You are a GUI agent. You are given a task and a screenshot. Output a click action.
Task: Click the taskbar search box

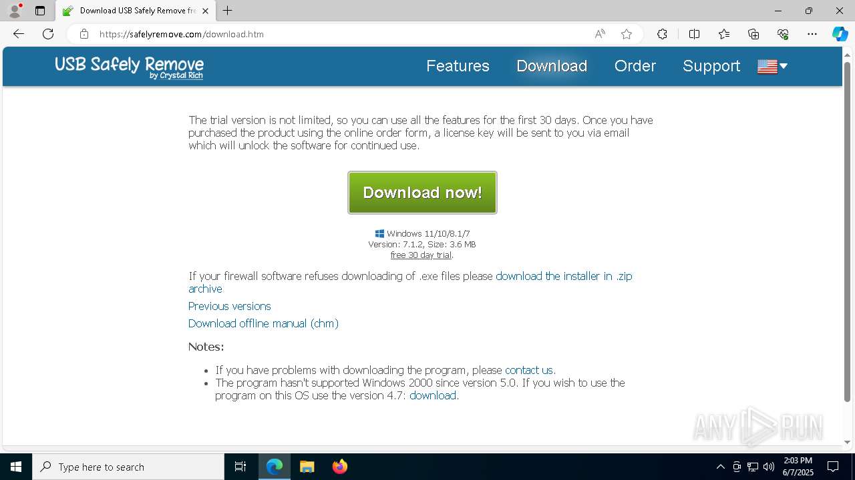[128, 467]
